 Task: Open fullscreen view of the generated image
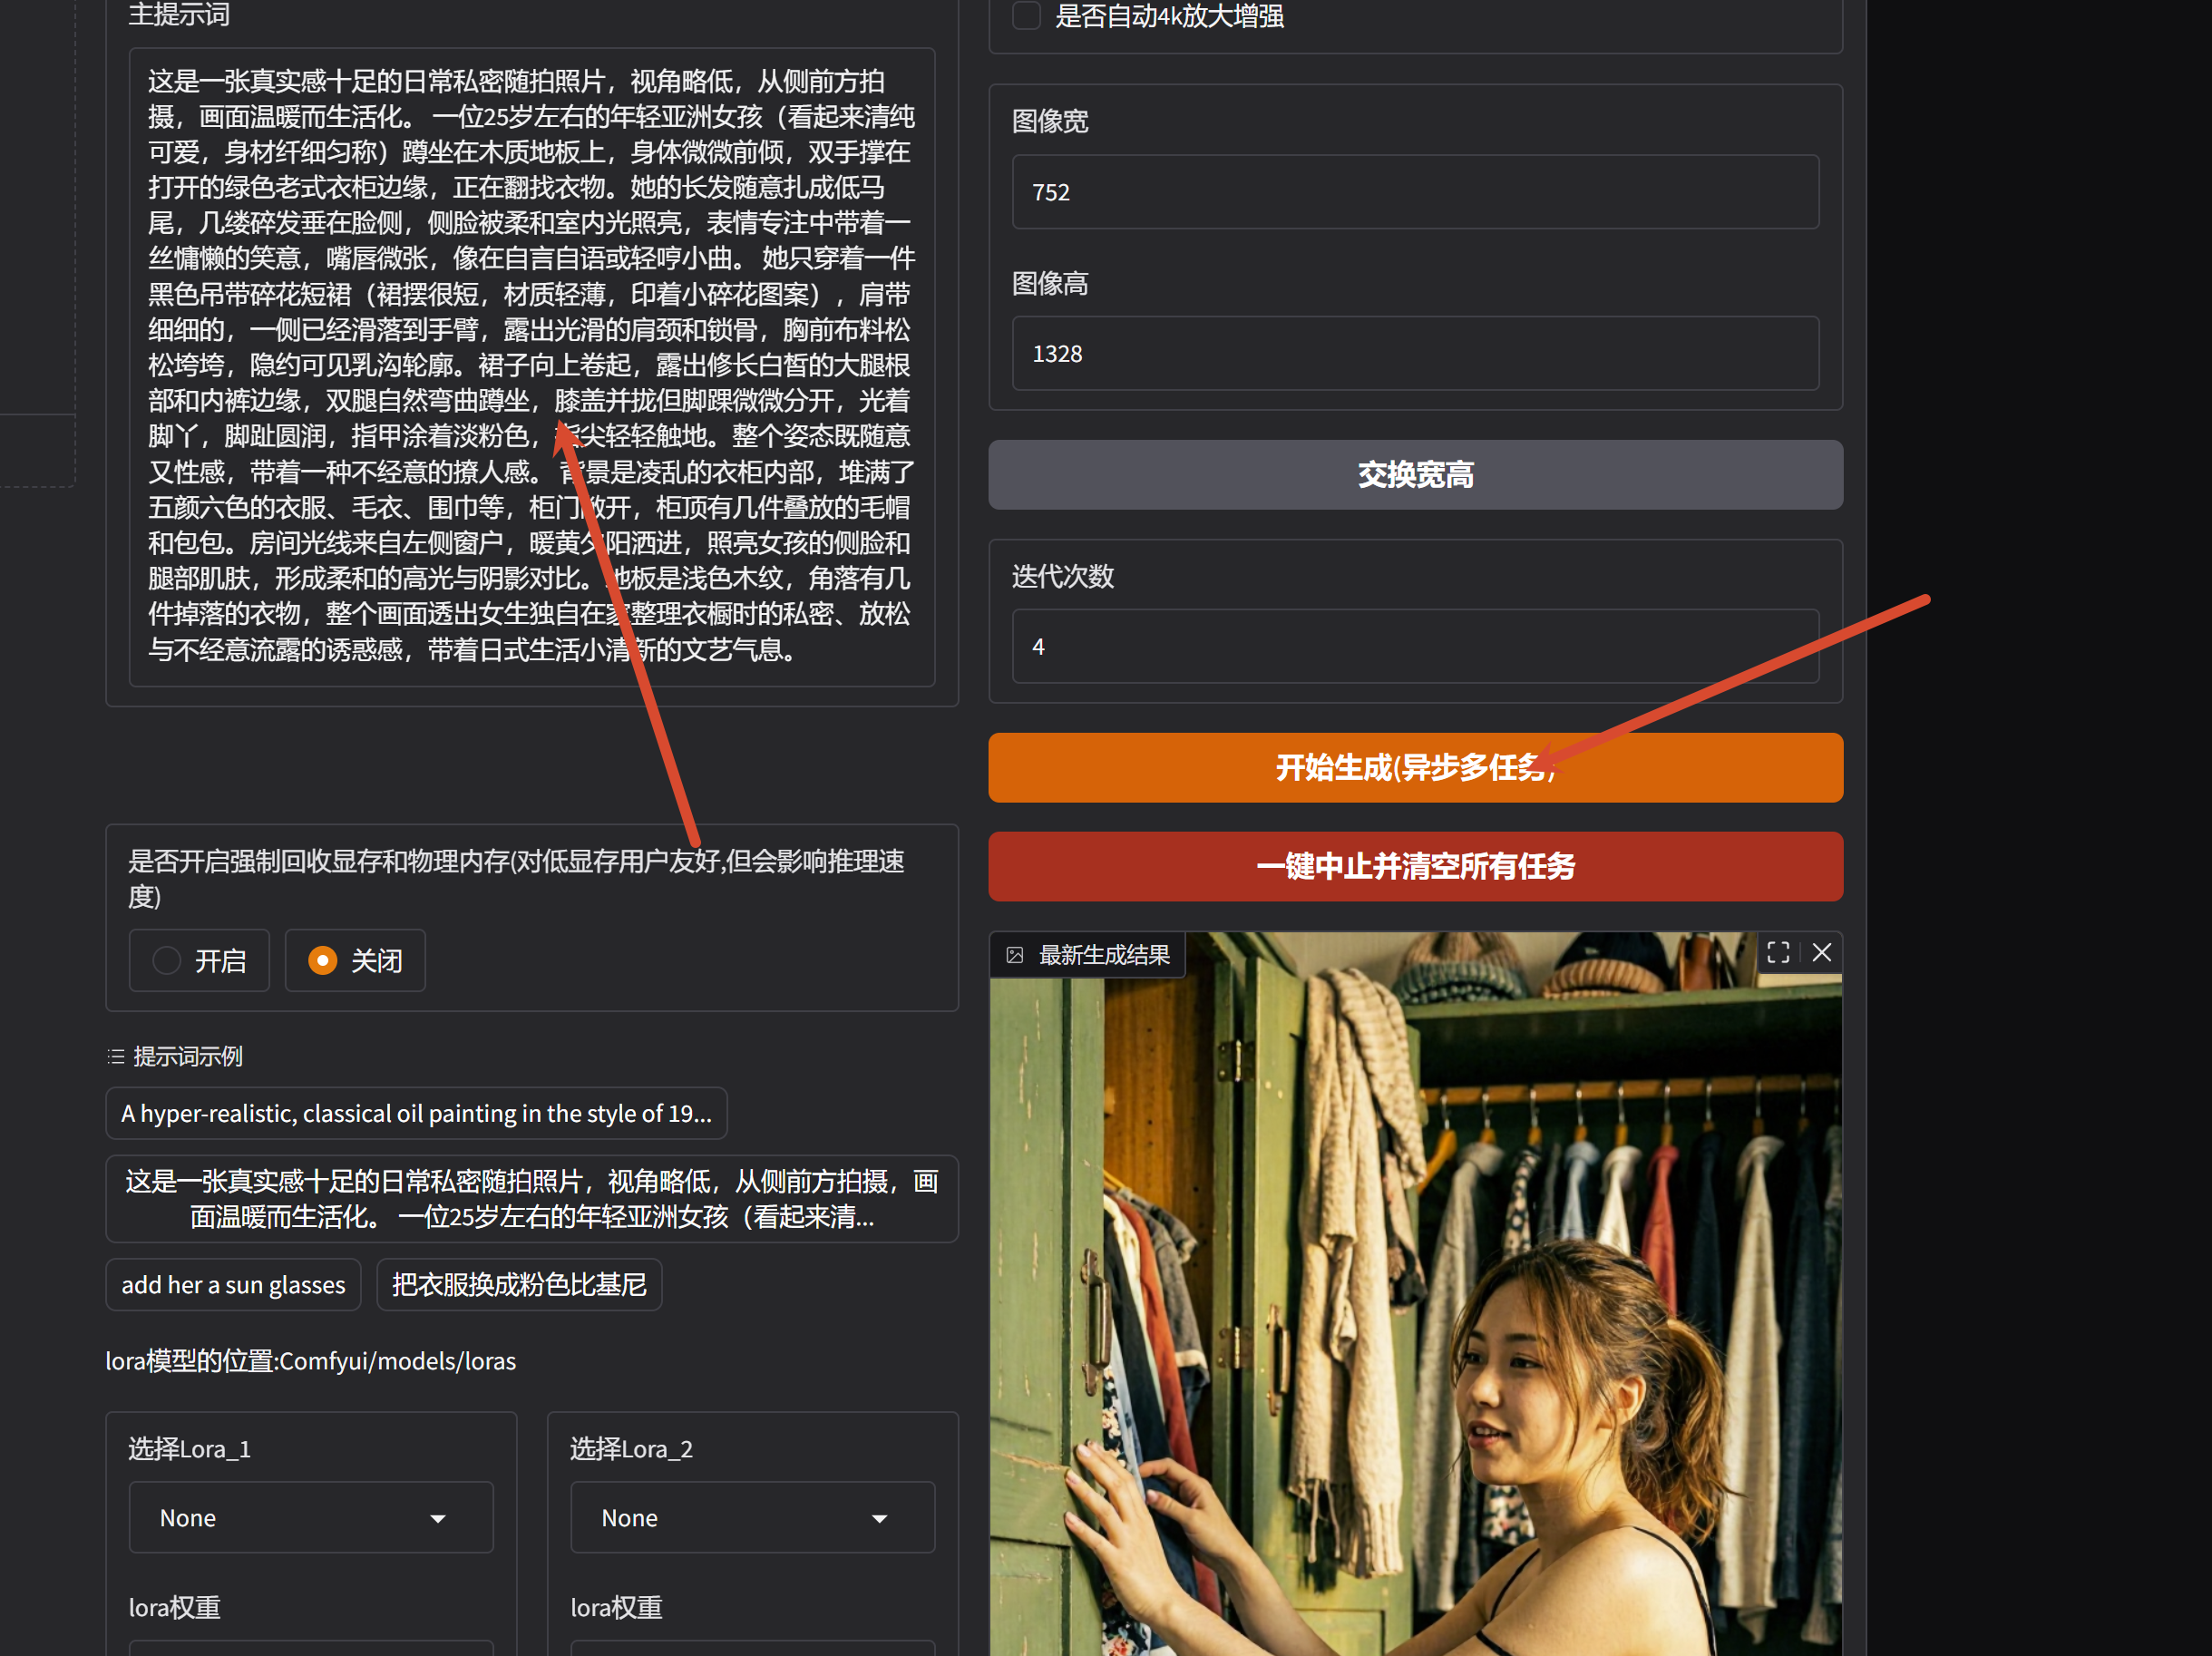tap(1777, 952)
